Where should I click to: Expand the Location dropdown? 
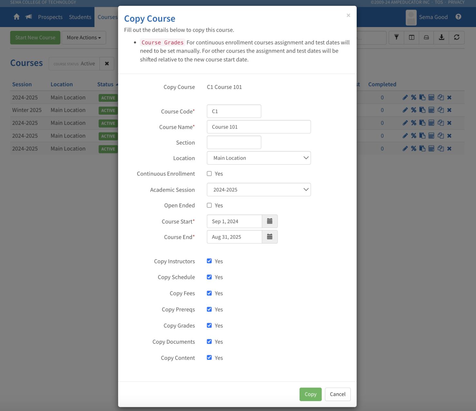[x=259, y=158]
